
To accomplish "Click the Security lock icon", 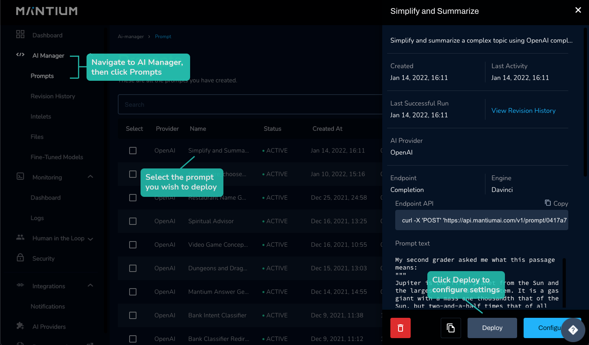I will point(20,257).
